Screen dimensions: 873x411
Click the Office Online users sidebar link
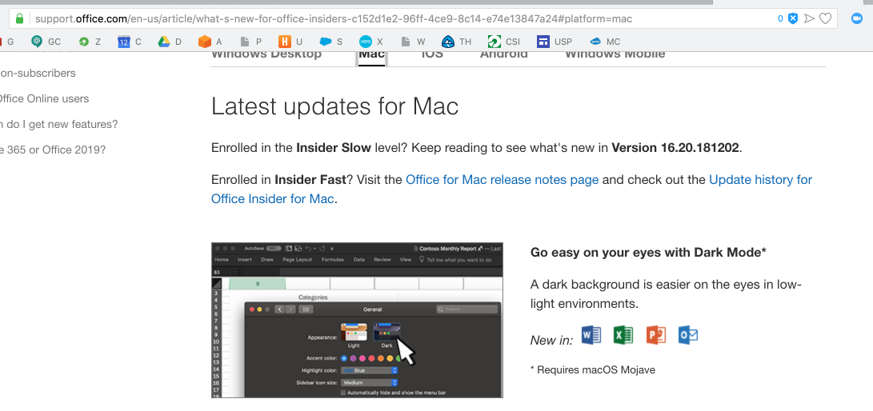45,98
